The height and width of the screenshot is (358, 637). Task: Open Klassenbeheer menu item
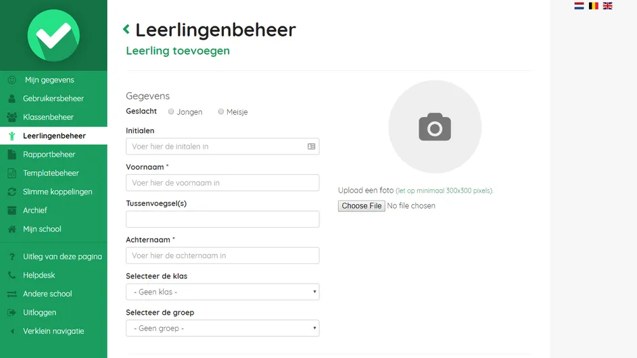click(53, 118)
